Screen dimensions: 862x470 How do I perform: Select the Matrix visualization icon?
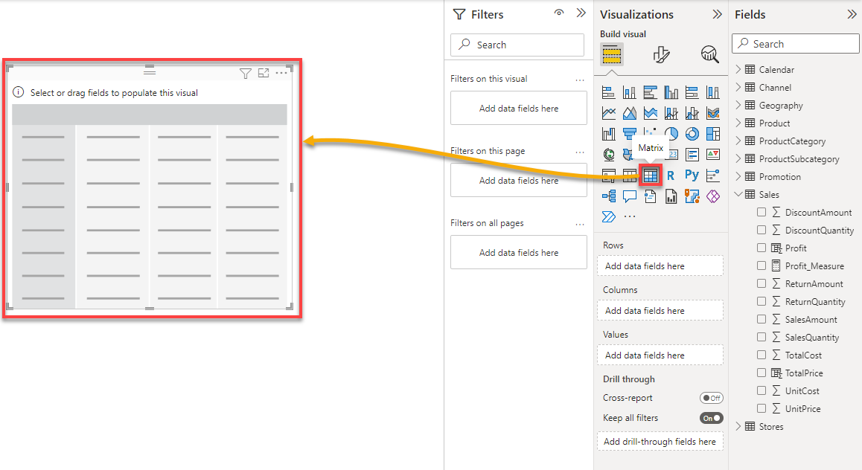pos(651,176)
